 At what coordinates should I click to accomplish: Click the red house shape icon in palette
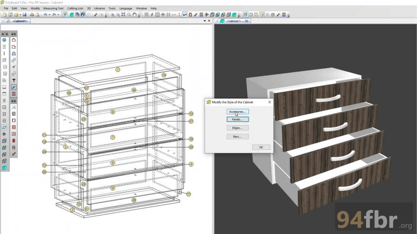coord(14,40)
